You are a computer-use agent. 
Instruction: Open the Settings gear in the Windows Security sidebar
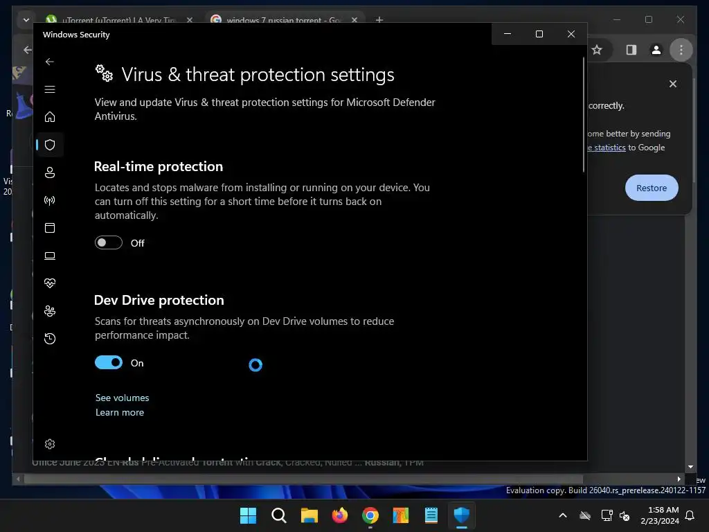click(x=50, y=444)
